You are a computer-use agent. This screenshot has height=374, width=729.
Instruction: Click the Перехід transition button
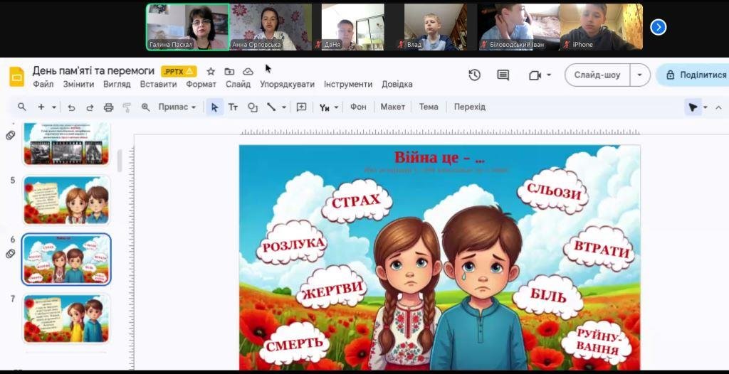click(x=470, y=107)
